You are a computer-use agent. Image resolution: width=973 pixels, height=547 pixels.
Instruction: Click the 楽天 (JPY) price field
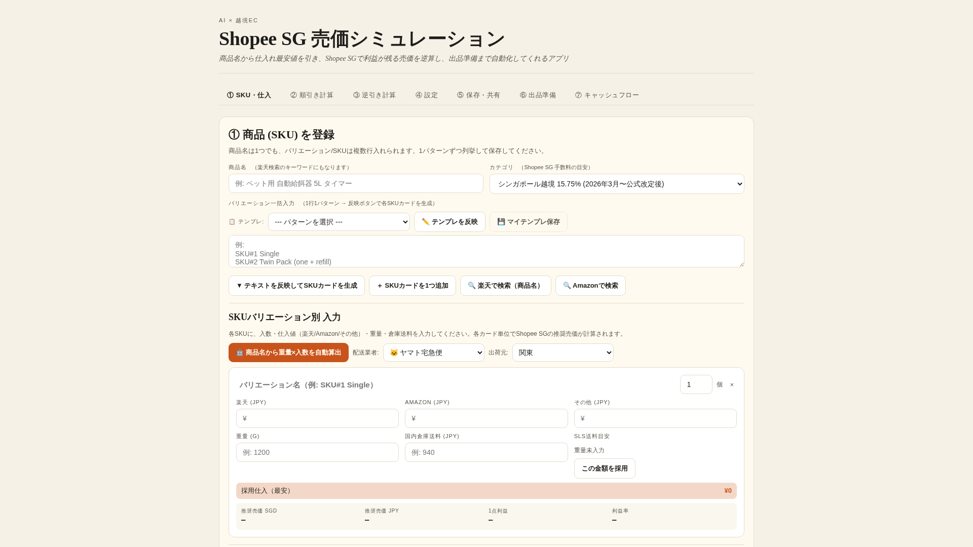pyautogui.click(x=317, y=418)
